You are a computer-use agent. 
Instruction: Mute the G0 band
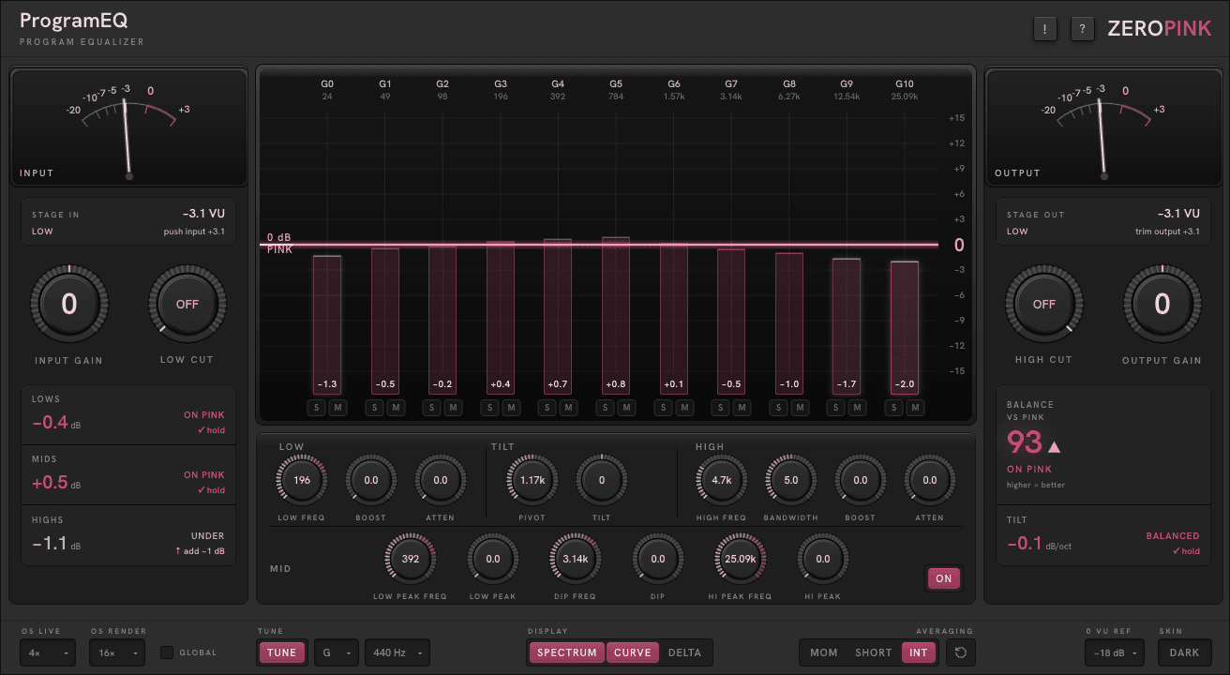[x=337, y=407]
